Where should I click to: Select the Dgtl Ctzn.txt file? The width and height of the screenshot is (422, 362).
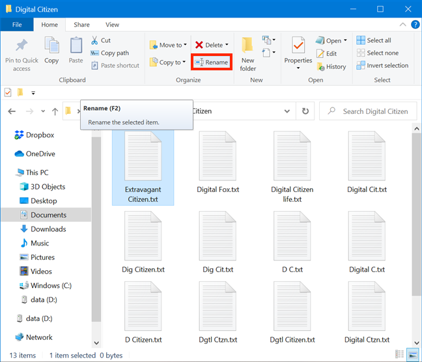tap(218, 313)
